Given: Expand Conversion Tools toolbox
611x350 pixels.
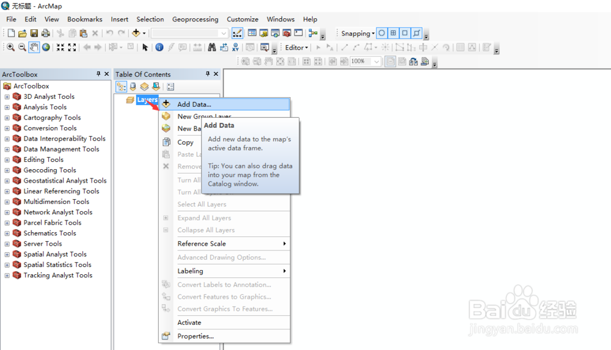Looking at the screenshot, I should [7, 128].
